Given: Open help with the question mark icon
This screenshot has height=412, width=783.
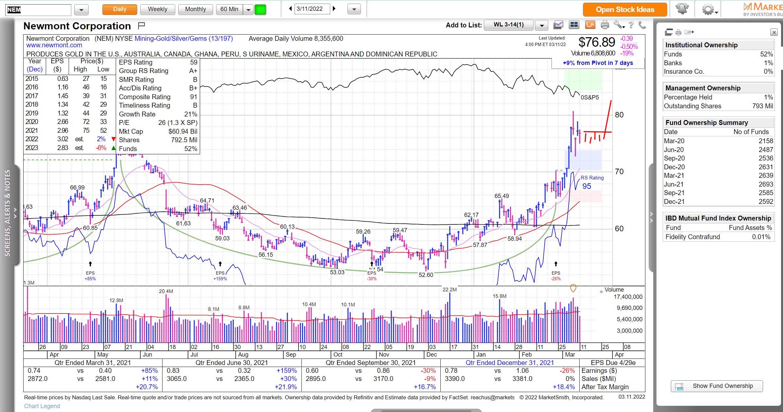Looking at the screenshot, I should pyautogui.click(x=631, y=25).
